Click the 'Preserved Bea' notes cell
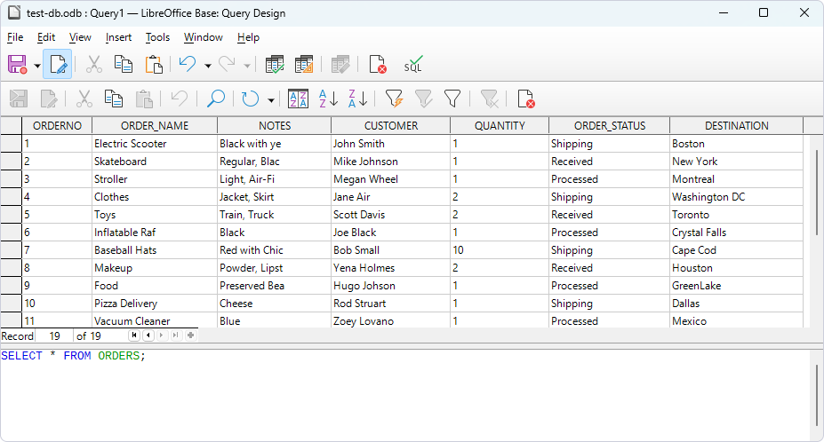This screenshot has width=824, height=442. point(275,286)
